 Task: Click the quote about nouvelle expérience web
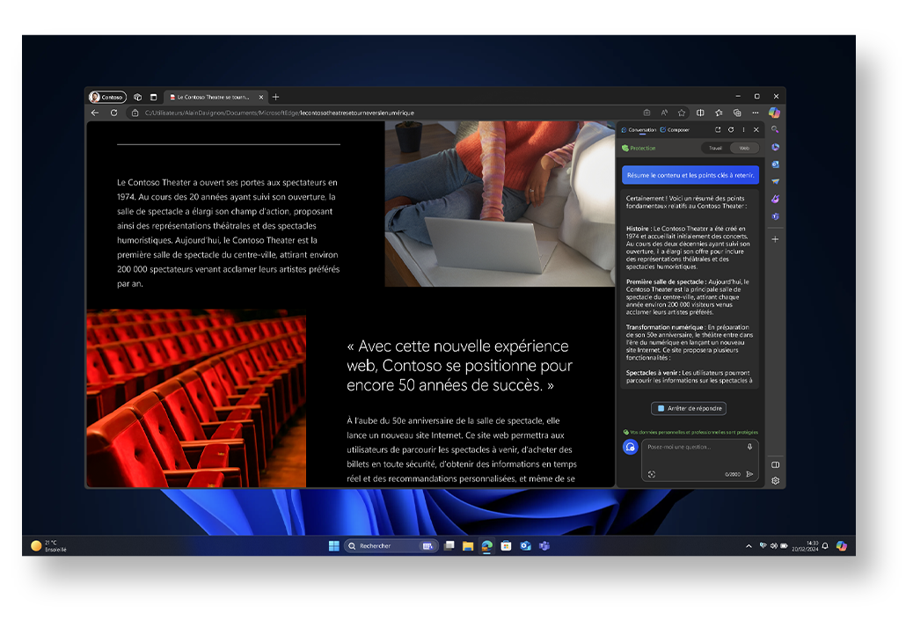point(459,366)
